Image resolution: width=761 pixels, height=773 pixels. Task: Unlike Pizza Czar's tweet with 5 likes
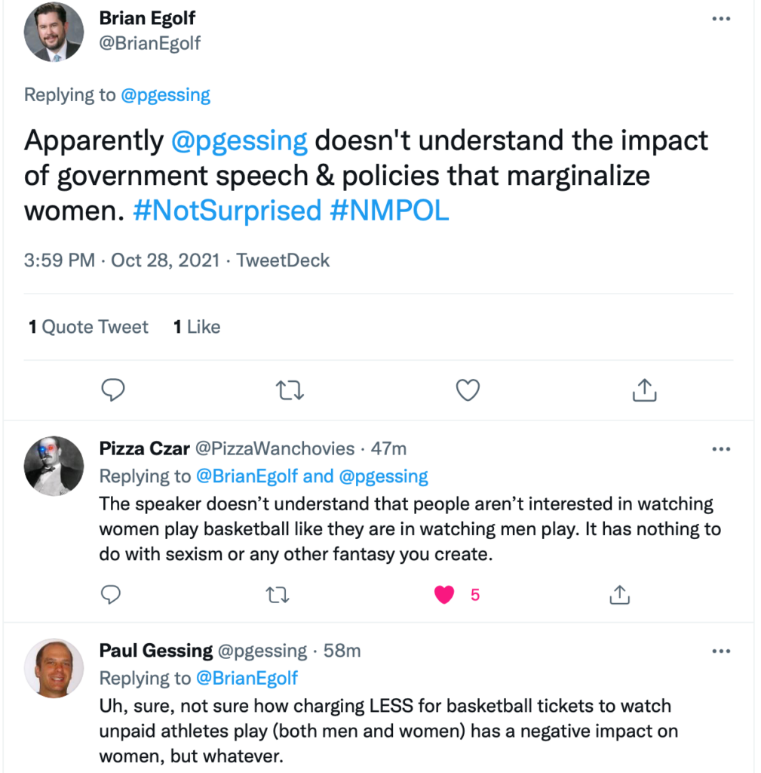[445, 595]
